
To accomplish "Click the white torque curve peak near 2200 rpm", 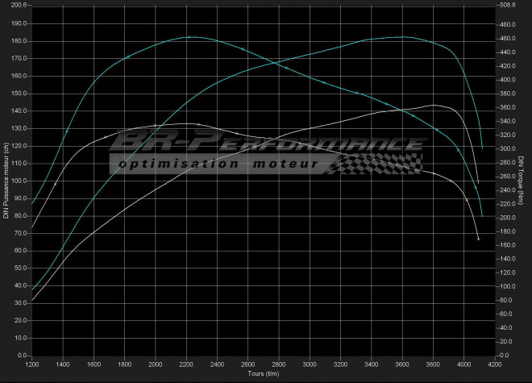I will point(187,123).
